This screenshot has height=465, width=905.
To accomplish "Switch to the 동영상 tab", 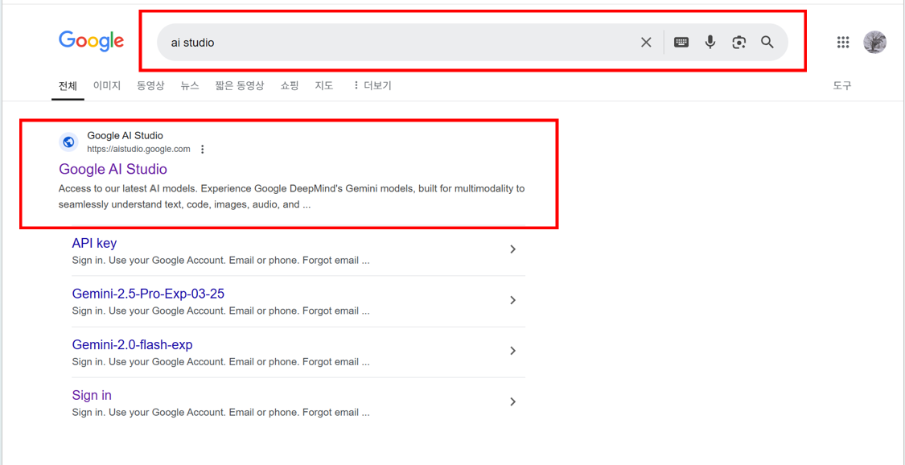I will coord(150,86).
